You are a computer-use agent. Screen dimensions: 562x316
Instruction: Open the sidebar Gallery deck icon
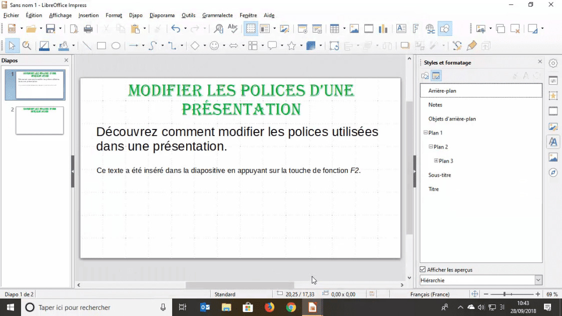(x=553, y=157)
